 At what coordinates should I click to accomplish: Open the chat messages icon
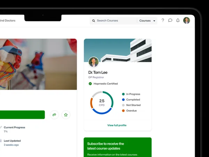click(x=170, y=21)
